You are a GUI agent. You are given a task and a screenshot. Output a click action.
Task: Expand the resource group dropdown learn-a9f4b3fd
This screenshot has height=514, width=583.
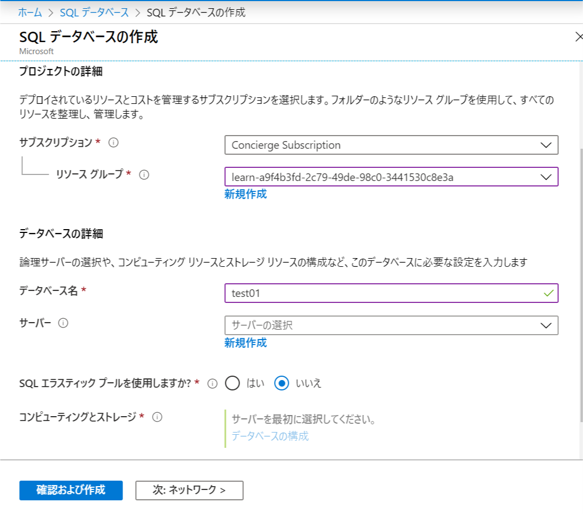(x=391, y=177)
